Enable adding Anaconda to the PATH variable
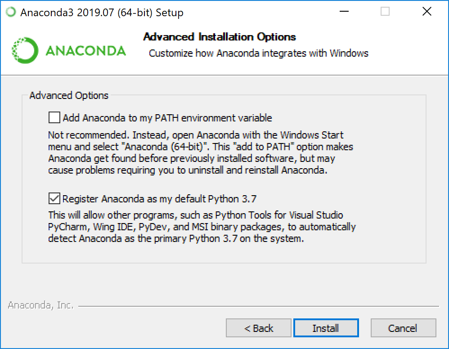Screen dimensions: 449x349 (54, 117)
